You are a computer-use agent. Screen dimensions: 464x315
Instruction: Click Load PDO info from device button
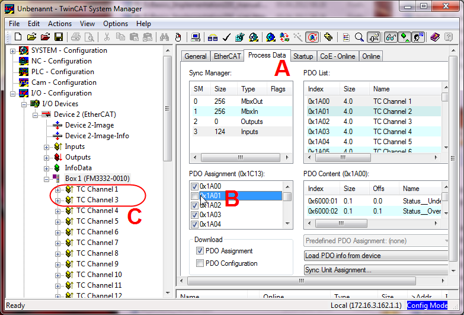(376, 256)
